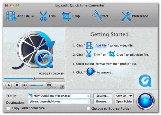
Task: Click the scissors icon in step 2
Action: 89,54
